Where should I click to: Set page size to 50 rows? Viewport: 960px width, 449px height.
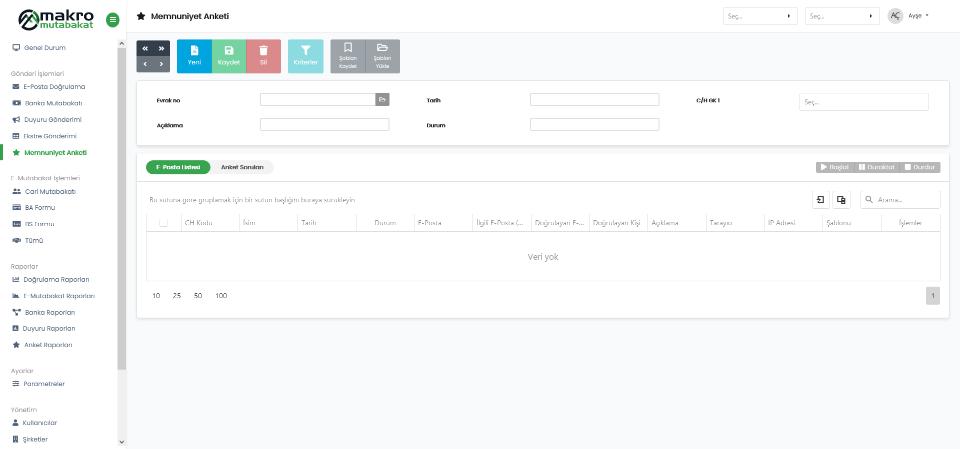coord(198,296)
